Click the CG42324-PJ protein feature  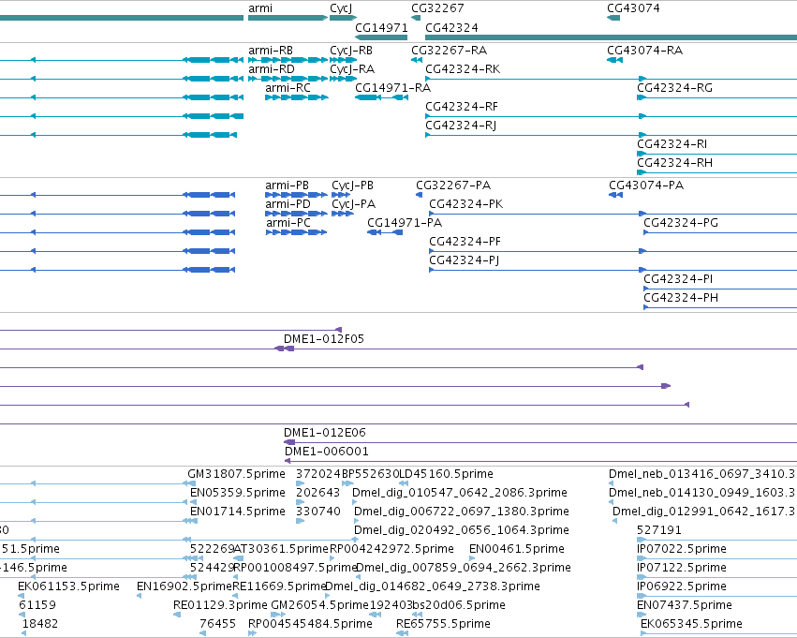(613, 270)
